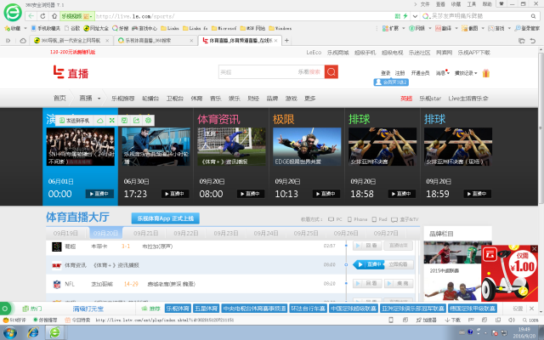Click the browser back arrow
This screenshot has width=544, height=340.
pyautogui.click(x=31, y=16)
